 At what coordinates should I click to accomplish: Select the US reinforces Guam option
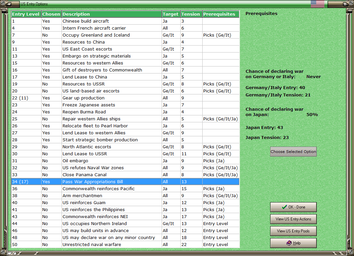pos(125,203)
